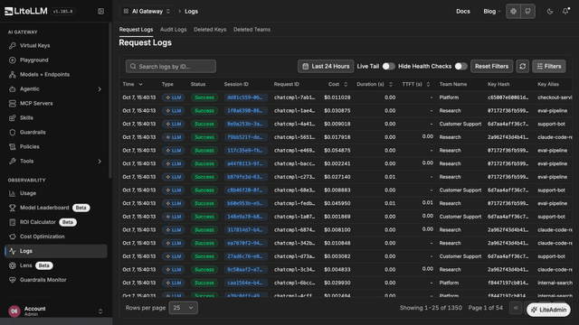This screenshot has height=325, width=579.
Task: Click the sidebar vertical scrollbar
Action: (x=110, y=100)
